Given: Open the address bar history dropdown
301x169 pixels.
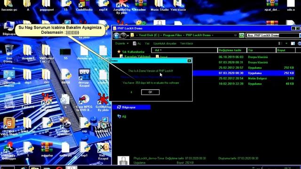Looking at the screenshot, I should tap(235, 35).
